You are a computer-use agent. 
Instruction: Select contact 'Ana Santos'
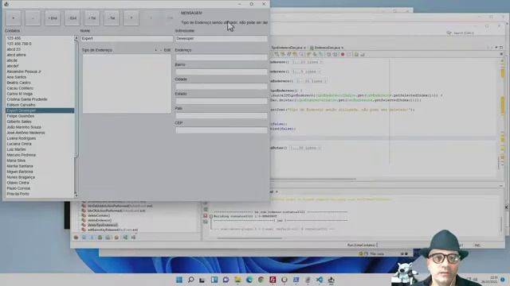point(40,77)
